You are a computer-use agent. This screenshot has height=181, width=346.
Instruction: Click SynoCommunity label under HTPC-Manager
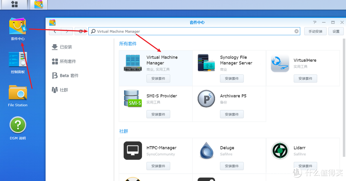point(161,154)
